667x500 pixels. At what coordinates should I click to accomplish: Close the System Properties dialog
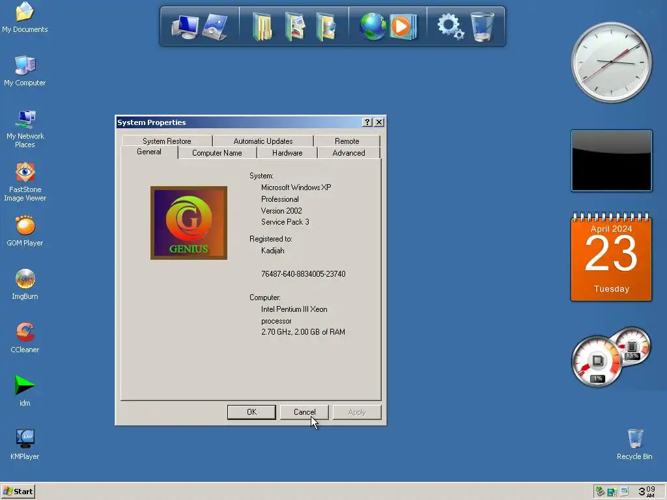[x=379, y=122]
